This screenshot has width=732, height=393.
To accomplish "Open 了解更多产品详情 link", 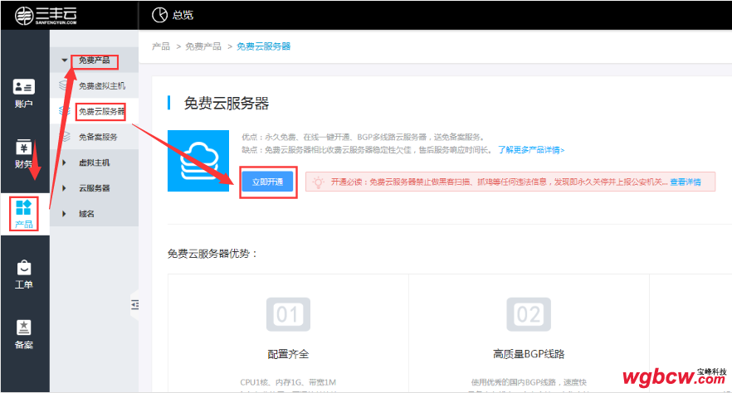I will pyautogui.click(x=531, y=150).
